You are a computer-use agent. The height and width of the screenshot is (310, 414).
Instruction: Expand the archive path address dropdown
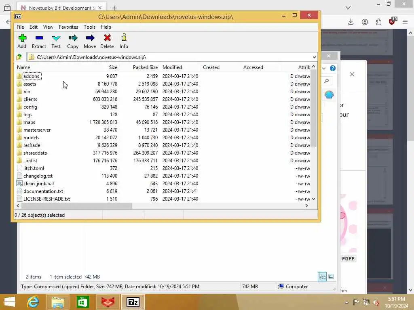pos(314,57)
